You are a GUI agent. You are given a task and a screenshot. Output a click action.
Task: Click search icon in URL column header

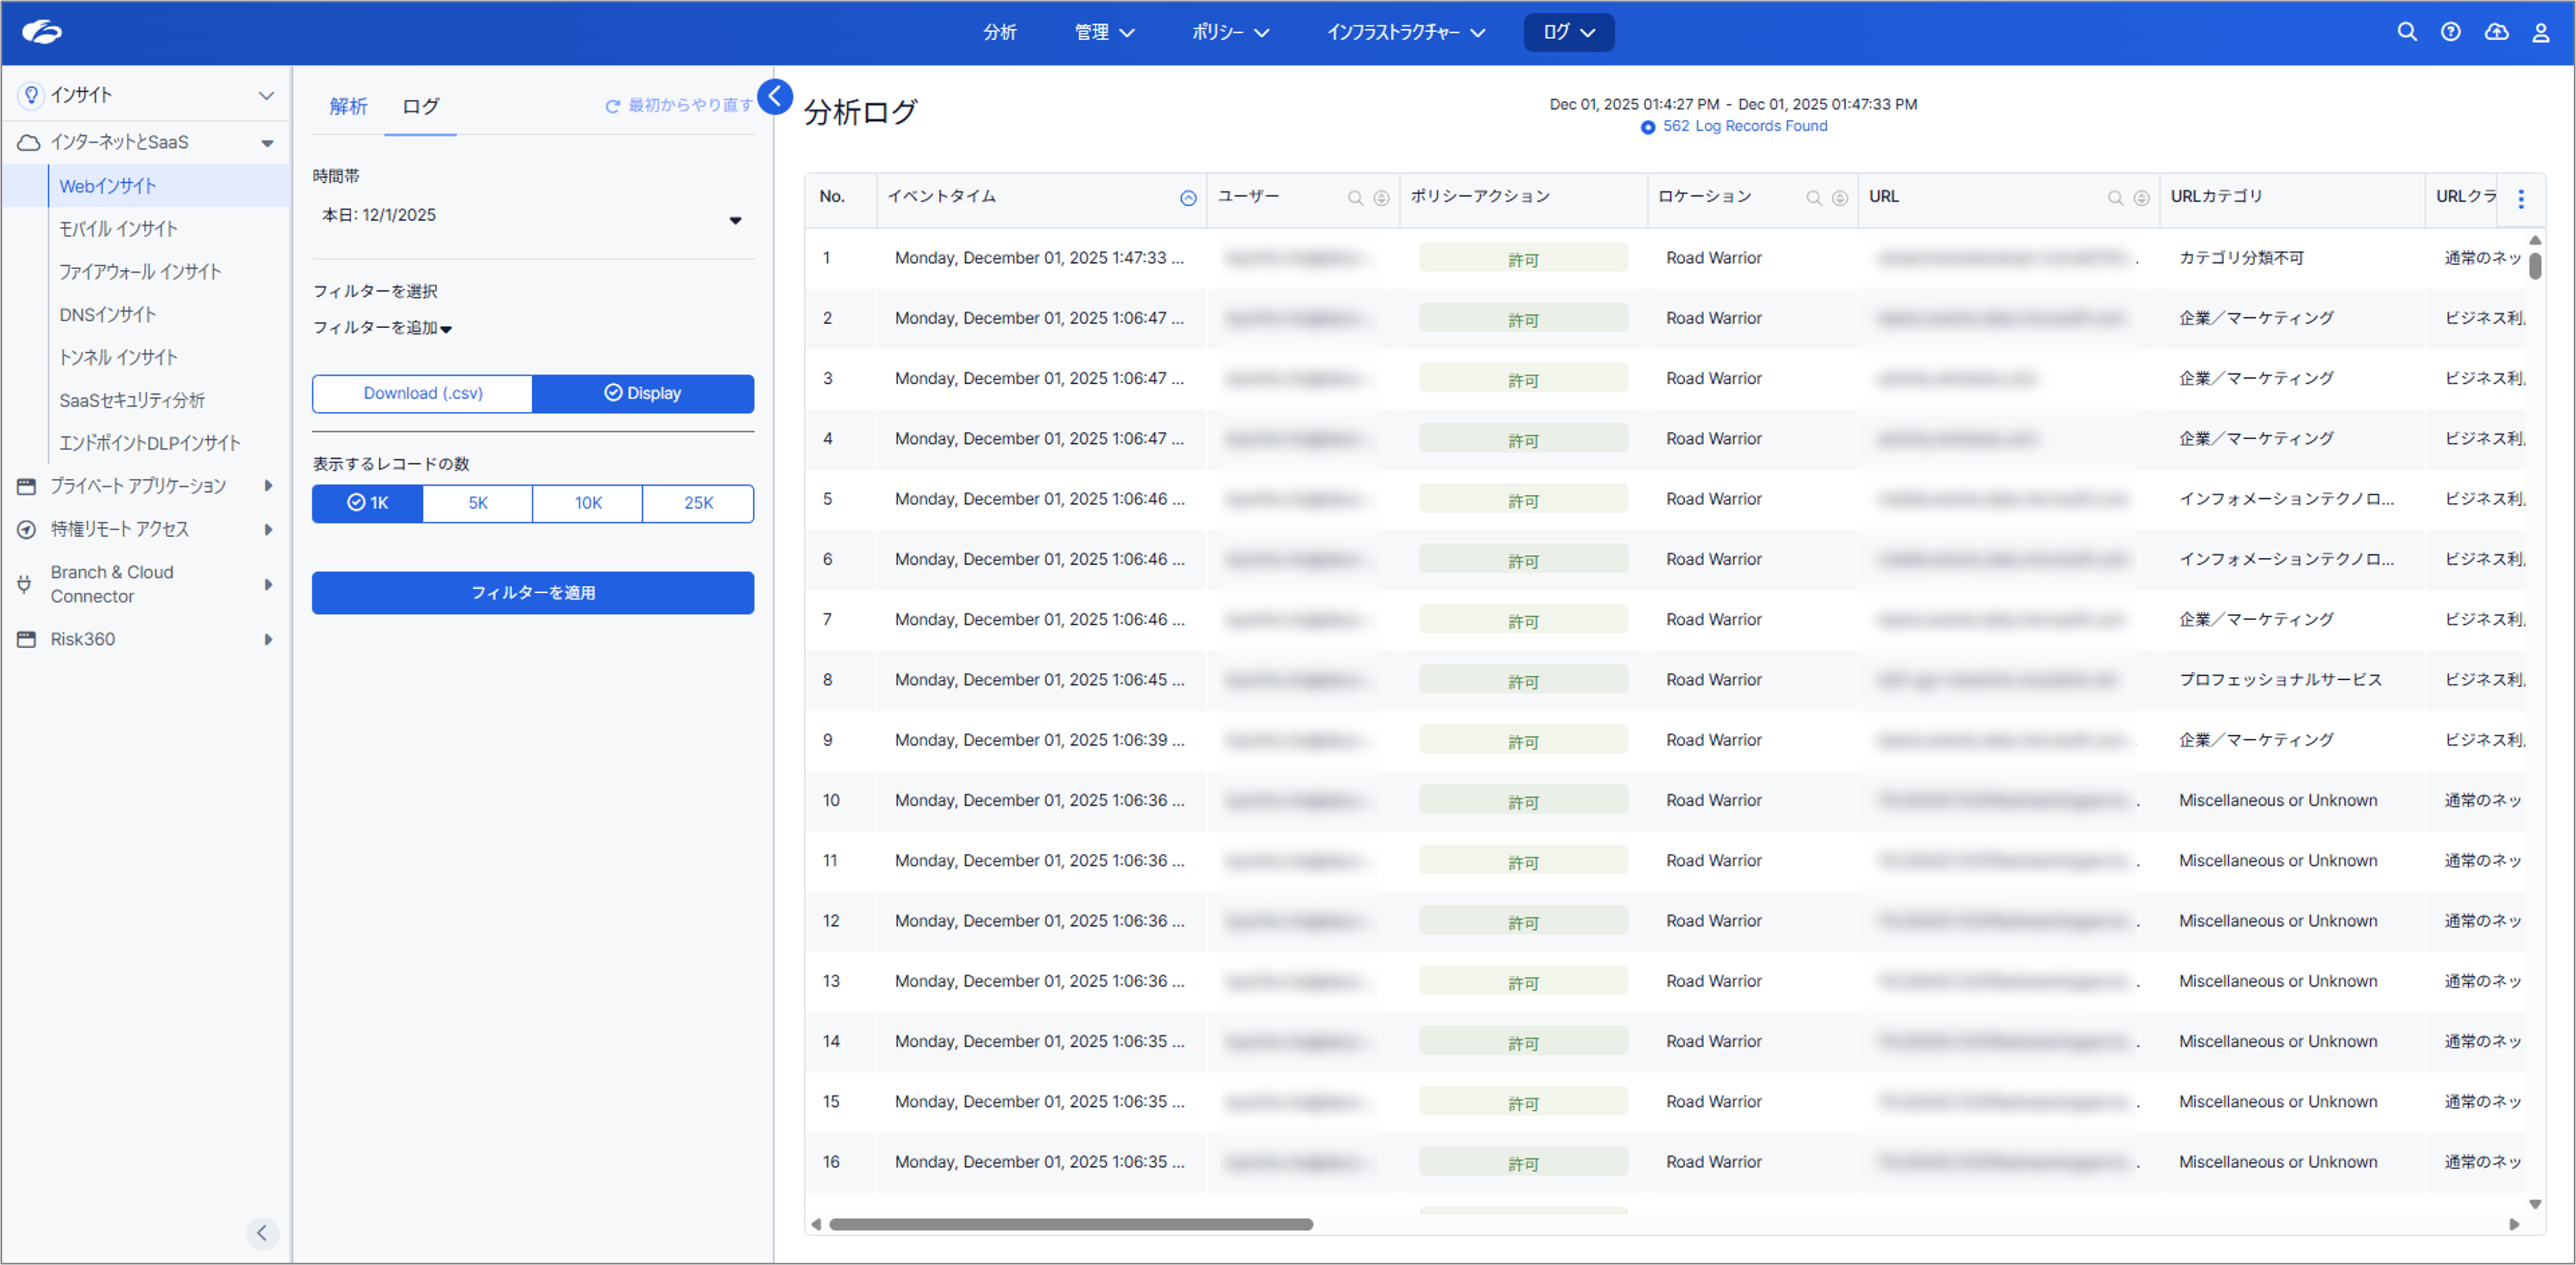click(2115, 198)
